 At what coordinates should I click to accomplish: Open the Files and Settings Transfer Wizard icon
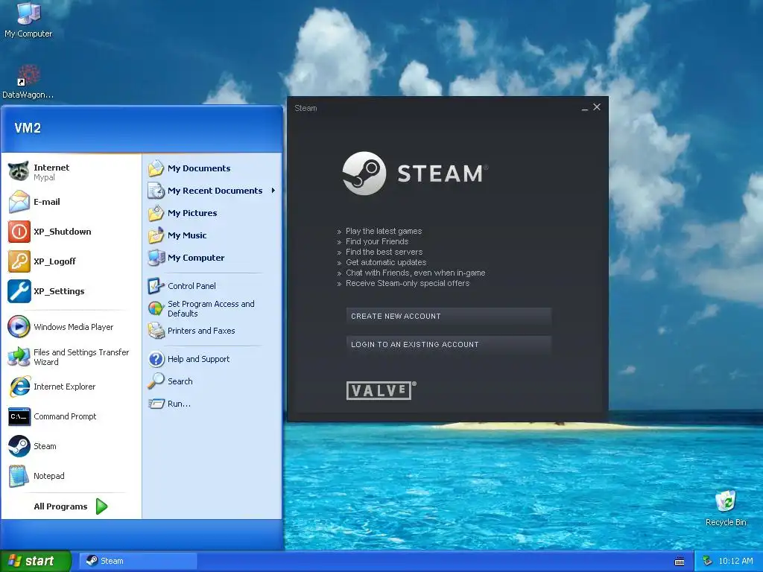(x=19, y=357)
